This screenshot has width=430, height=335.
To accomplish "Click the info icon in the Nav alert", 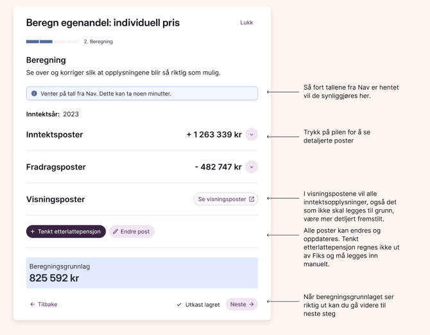I will pos(35,94).
